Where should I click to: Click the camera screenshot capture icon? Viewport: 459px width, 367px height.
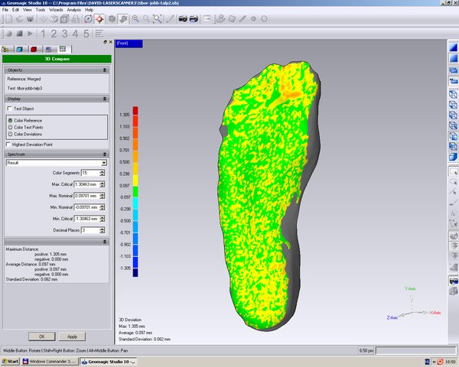coord(184,18)
